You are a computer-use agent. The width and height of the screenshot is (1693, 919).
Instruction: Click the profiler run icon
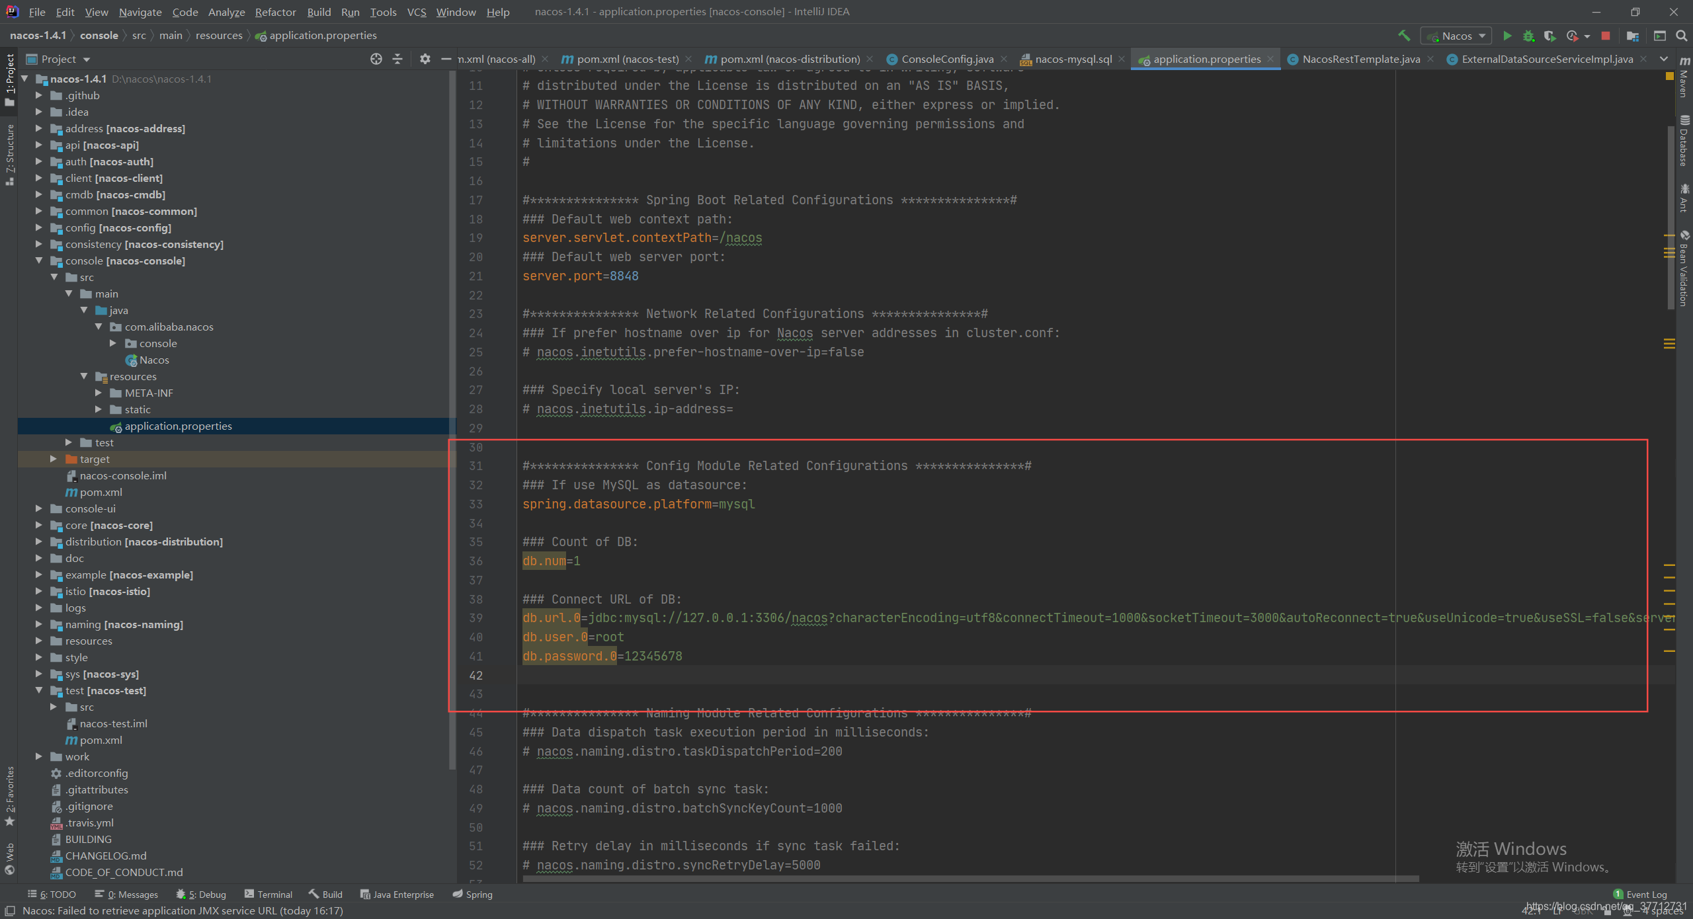[x=1572, y=36]
